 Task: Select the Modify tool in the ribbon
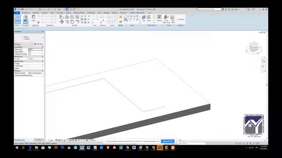click(18, 19)
